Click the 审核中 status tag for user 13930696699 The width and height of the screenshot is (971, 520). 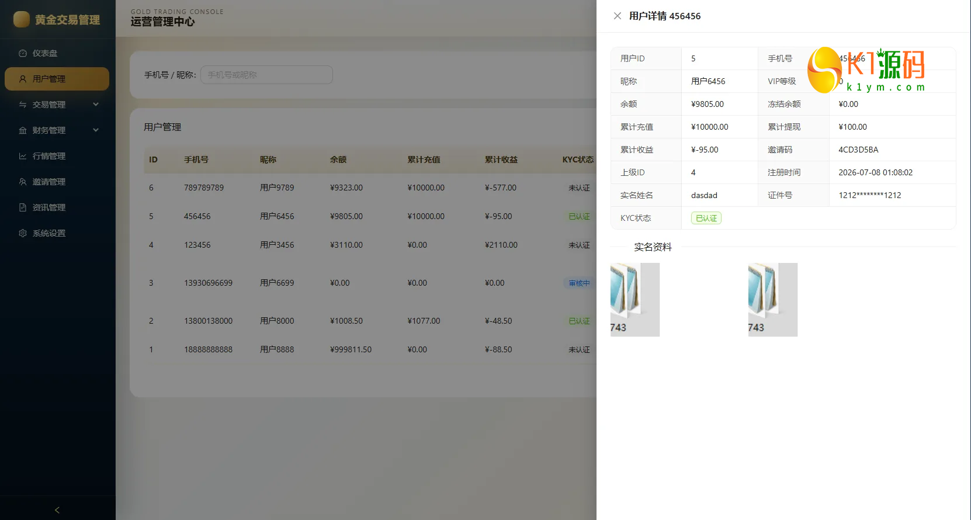[580, 283]
